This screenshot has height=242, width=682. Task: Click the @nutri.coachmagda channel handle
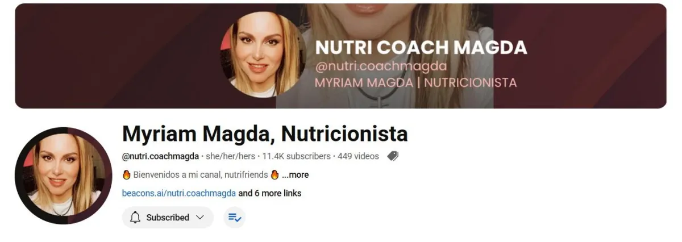[x=160, y=156]
